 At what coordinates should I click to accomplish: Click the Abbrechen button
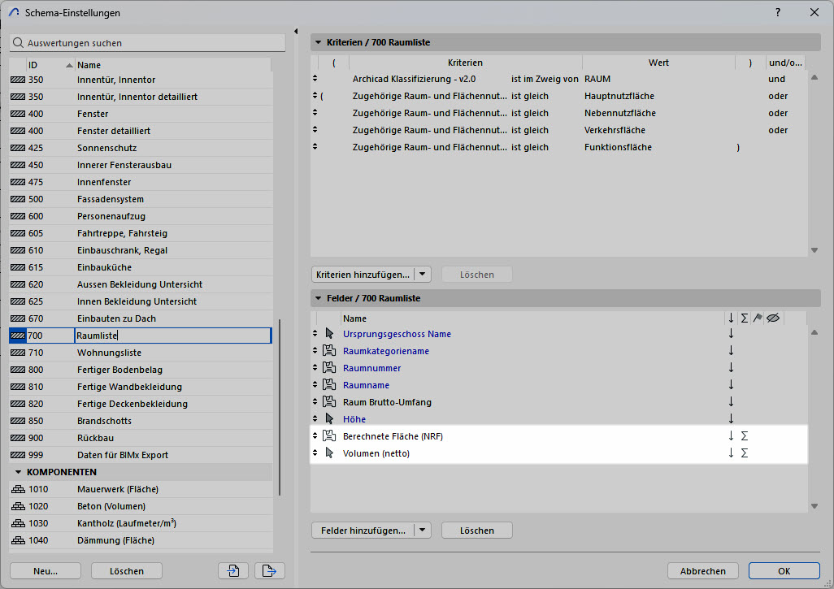click(702, 571)
